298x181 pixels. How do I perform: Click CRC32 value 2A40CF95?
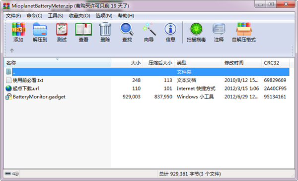[275, 89]
